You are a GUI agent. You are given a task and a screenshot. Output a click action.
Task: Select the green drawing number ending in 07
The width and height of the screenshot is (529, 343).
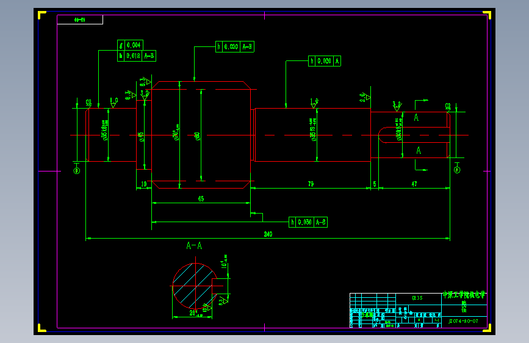tap(463, 321)
